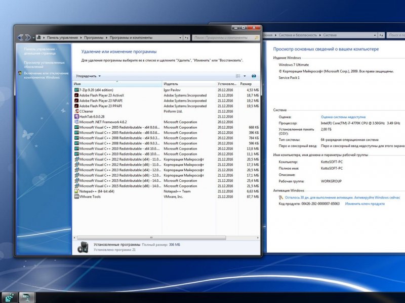Click the activation key icon in System window

pos(281,197)
